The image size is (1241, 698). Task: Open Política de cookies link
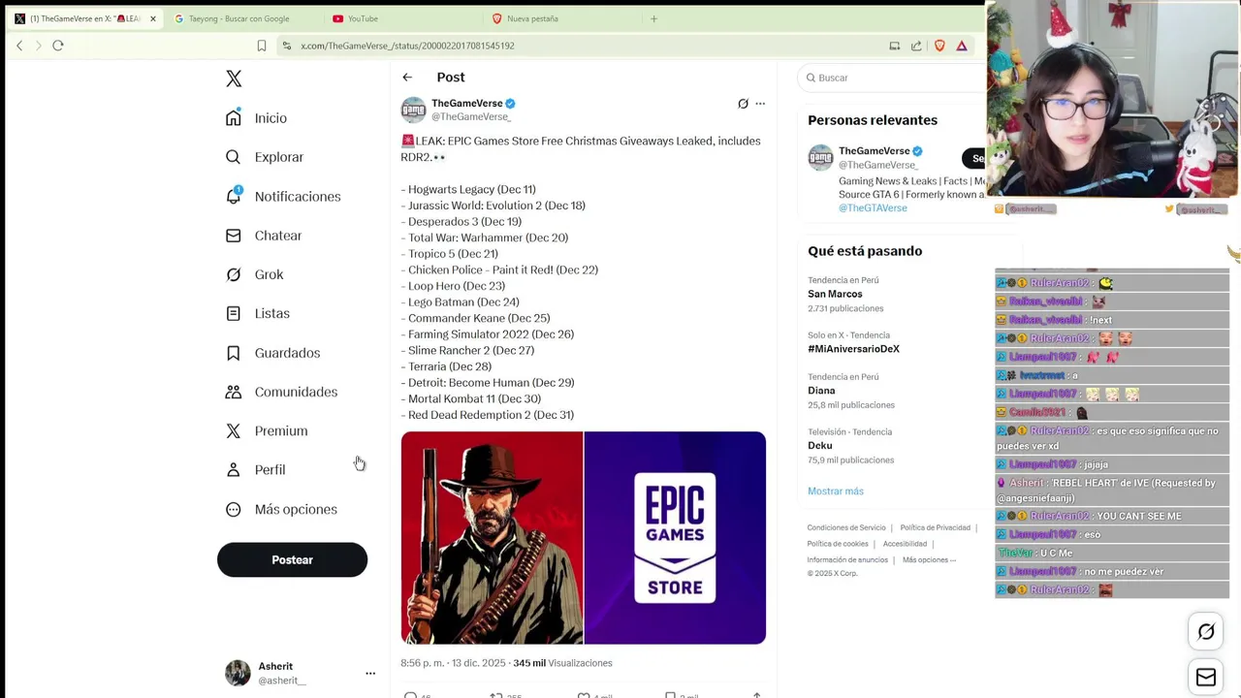[838, 544]
